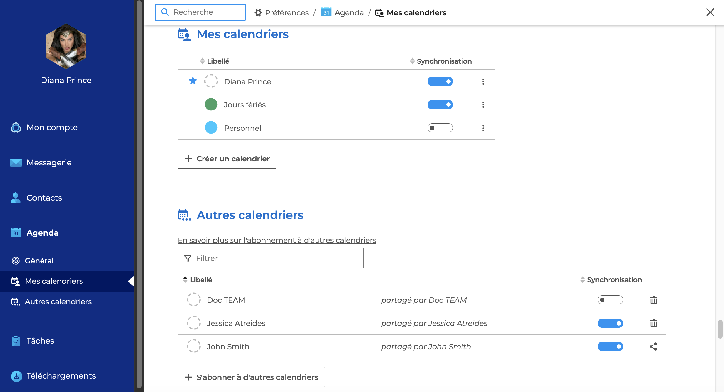Open the Messagerie envelope icon
This screenshot has height=392, width=724.
[16, 163]
